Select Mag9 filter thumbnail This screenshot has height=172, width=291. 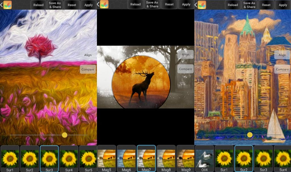(x=185, y=158)
